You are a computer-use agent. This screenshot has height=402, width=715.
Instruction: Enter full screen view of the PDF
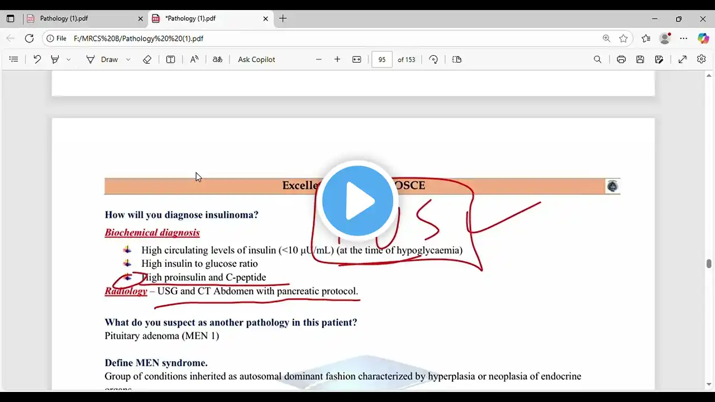(x=683, y=59)
